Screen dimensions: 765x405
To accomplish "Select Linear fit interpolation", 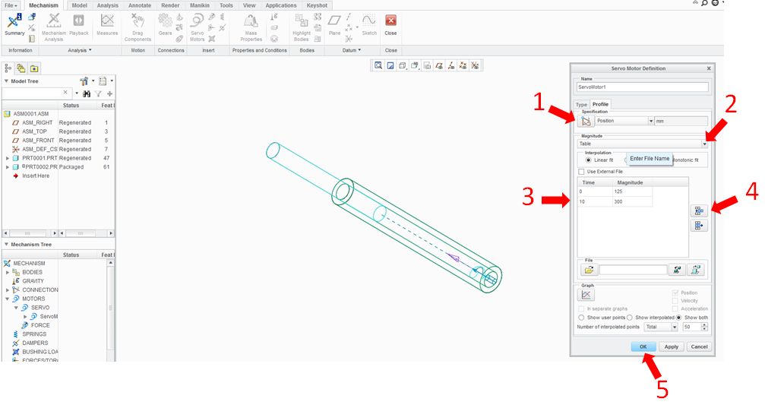I will (588, 160).
